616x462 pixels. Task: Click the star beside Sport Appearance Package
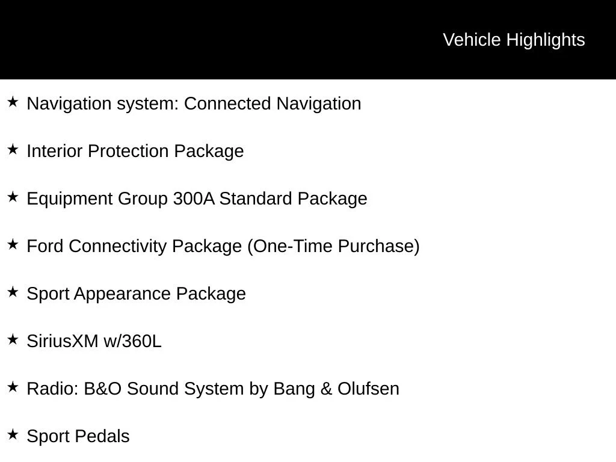[13, 292]
